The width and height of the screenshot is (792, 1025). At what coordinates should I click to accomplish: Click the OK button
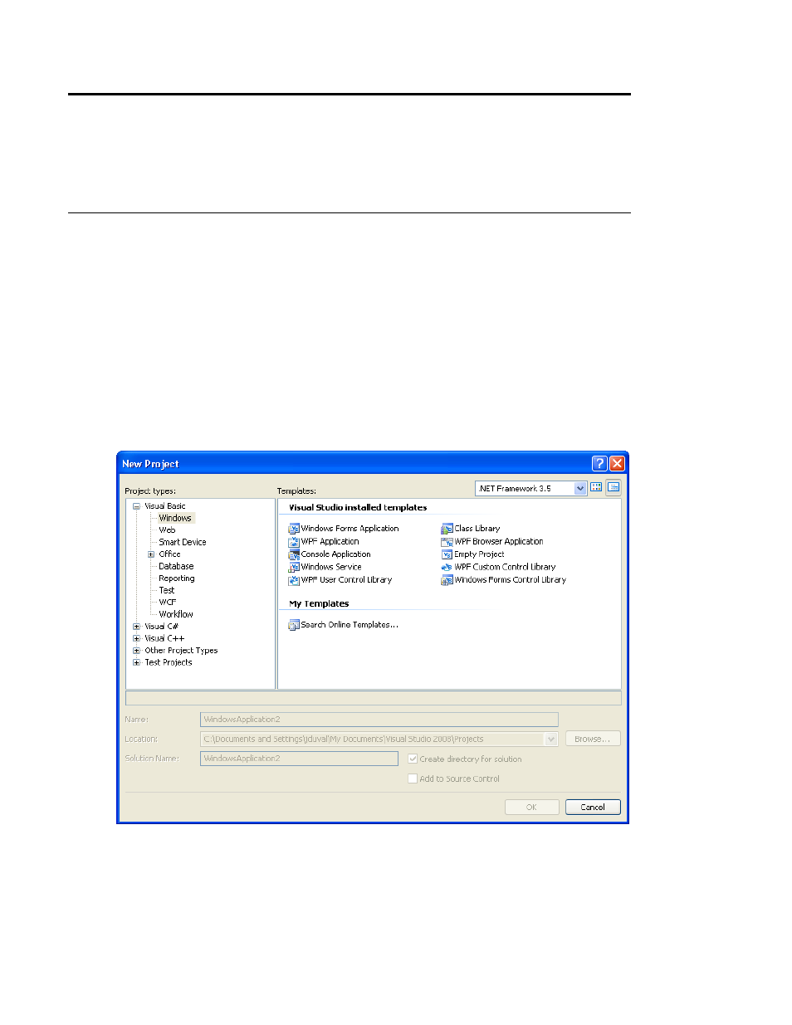(531, 807)
